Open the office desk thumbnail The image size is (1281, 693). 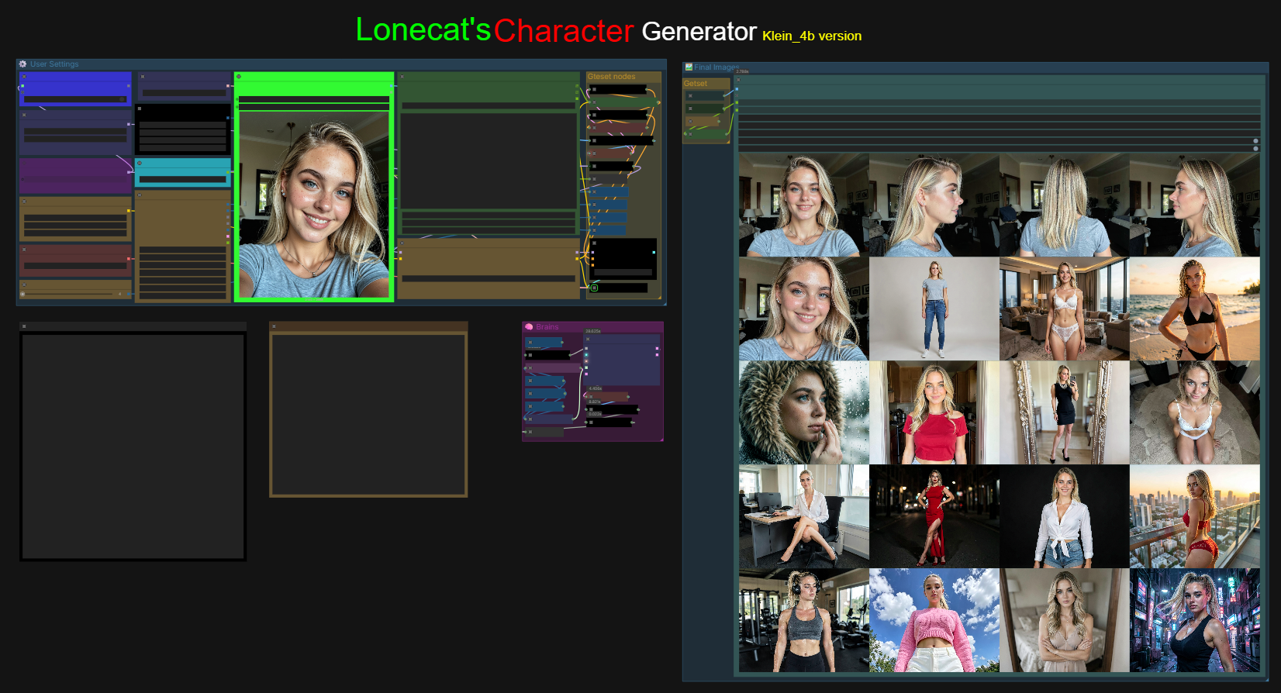(804, 516)
